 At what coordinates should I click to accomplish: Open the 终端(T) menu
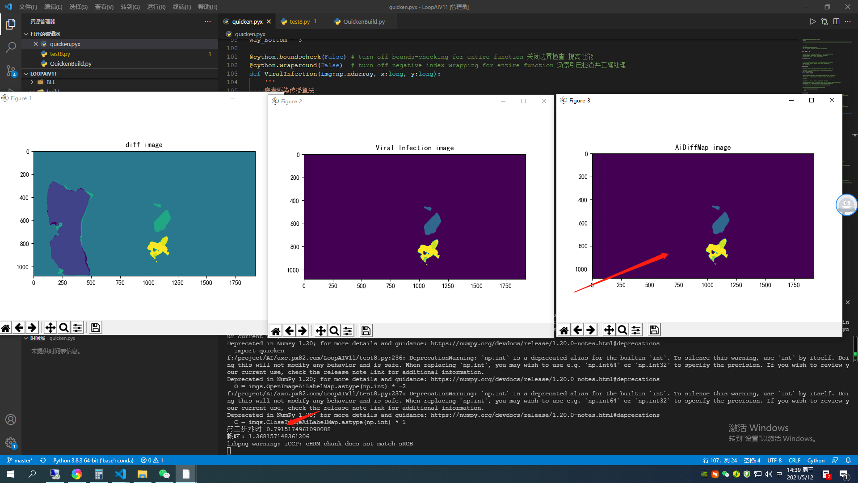pyautogui.click(x=181, y=7)
